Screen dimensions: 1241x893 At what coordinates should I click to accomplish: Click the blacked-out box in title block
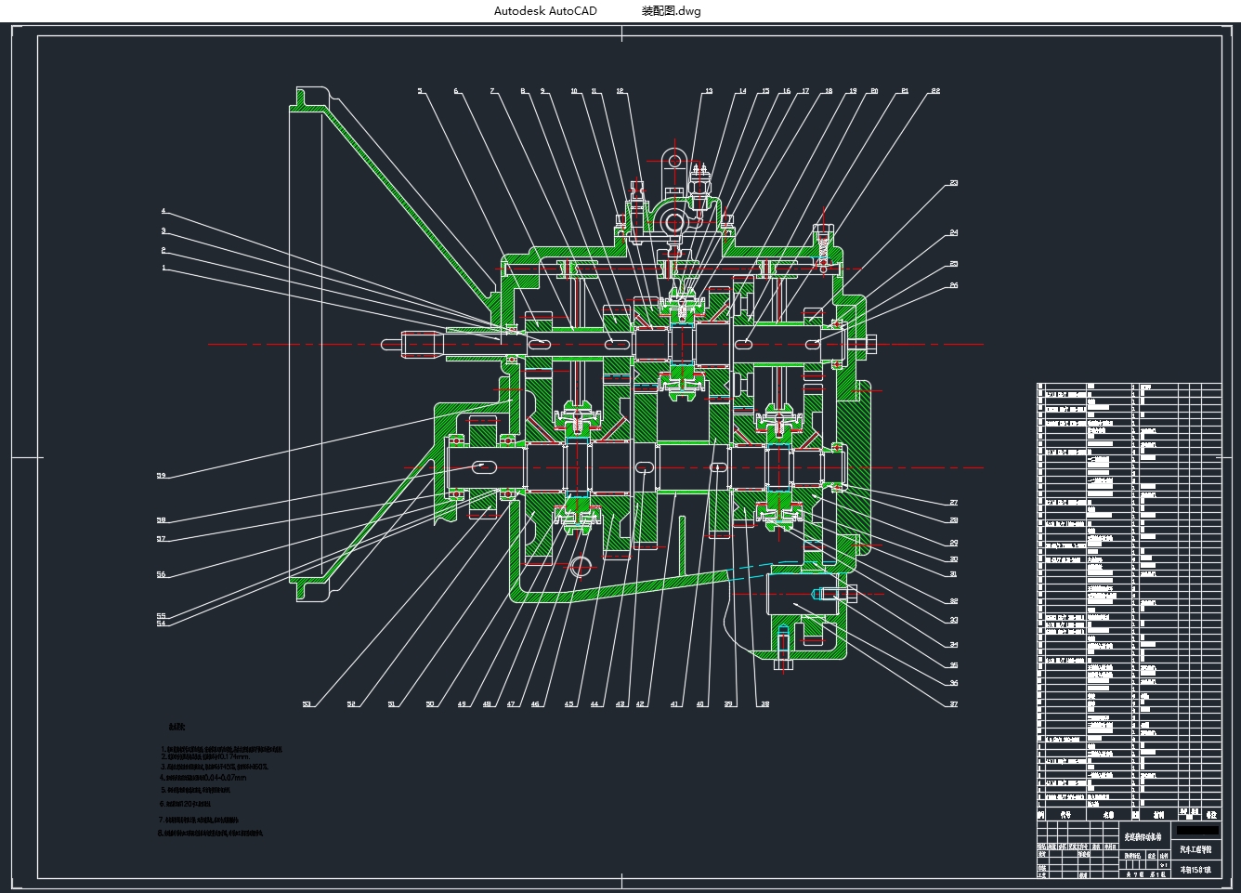pyautogui.click(x=1197, y=830)
